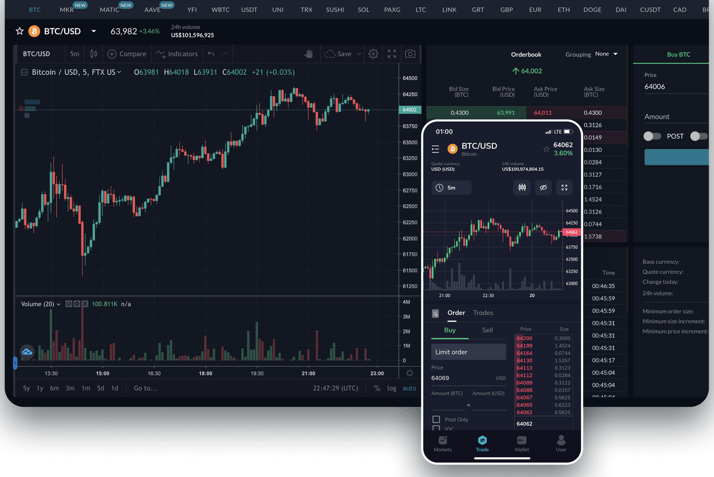714x477 pixels.
Task: Click the desktop Price field showing 64006
Action: [676, 86]
